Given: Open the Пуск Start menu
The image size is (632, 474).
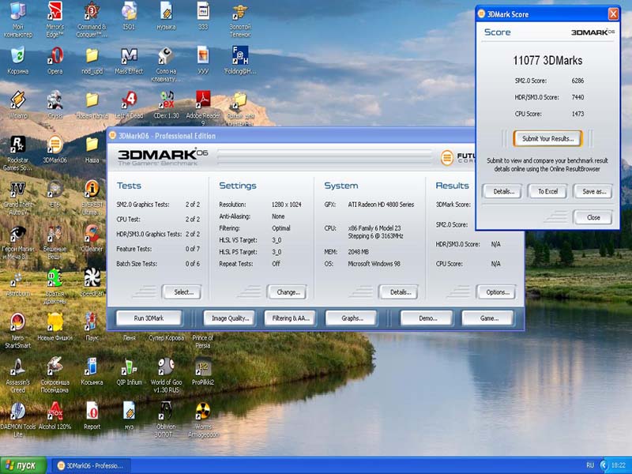Looking at the screenshot, I should (22, 465).
